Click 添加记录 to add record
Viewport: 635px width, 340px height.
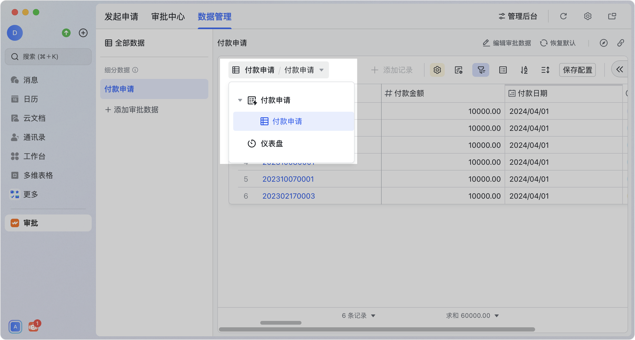392,70
